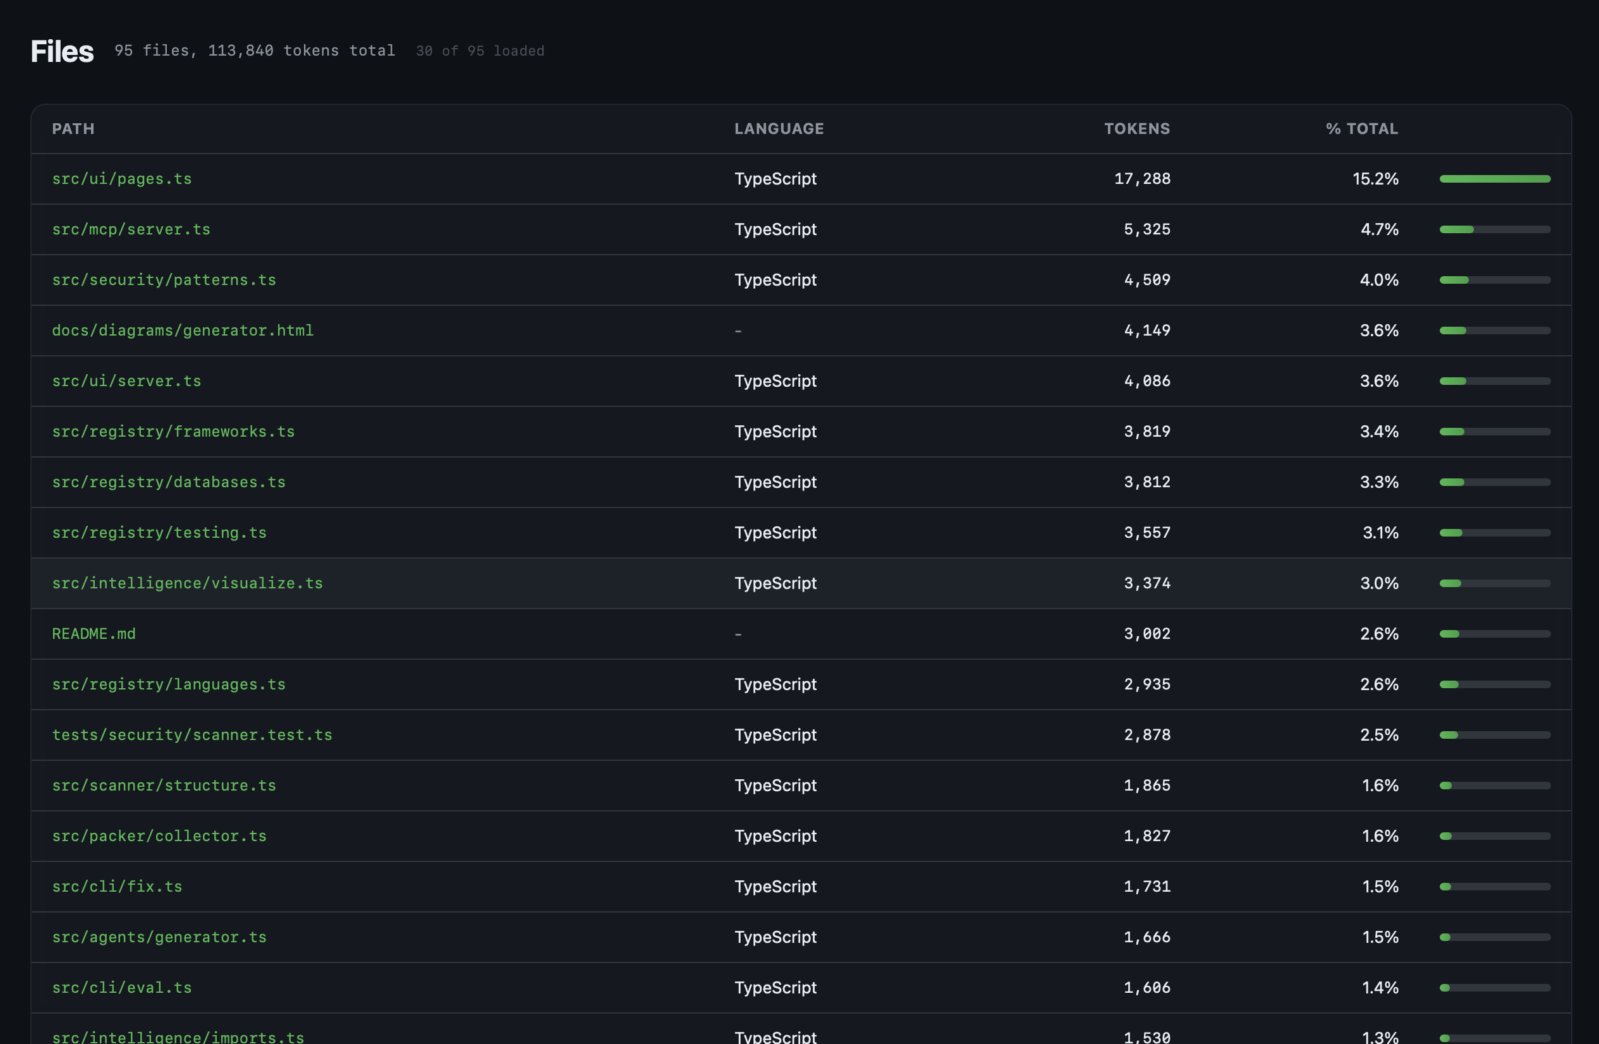Open the src/ui/pages.ts file link
1599x1044 pixels.
click(121, 179)
